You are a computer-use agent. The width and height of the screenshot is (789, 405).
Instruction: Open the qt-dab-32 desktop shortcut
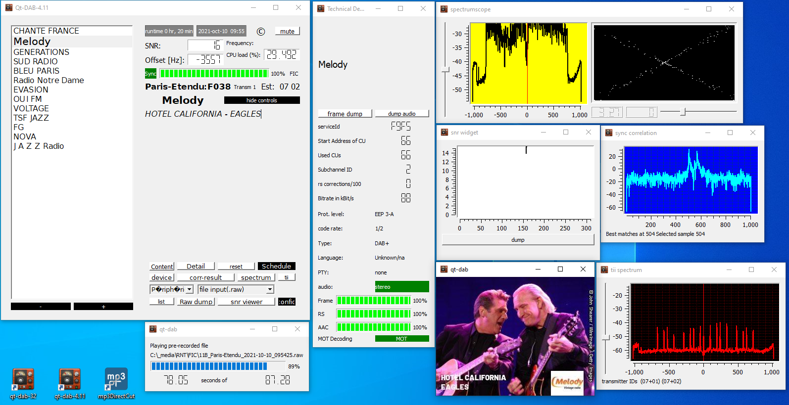tap(23, 383)
